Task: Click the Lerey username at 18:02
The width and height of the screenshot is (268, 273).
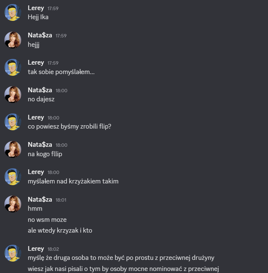Action: point(36,249)
